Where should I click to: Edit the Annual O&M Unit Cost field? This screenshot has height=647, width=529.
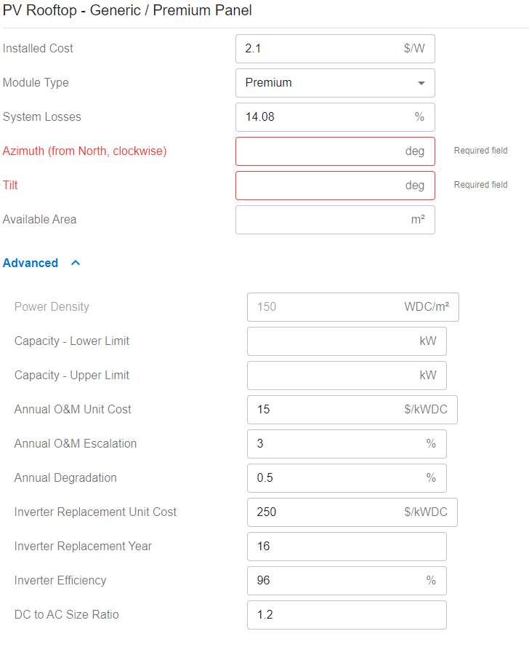(x=327, y=410)
